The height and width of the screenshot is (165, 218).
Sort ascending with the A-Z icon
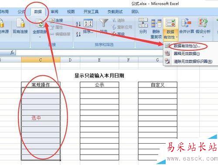pos(78,24)
